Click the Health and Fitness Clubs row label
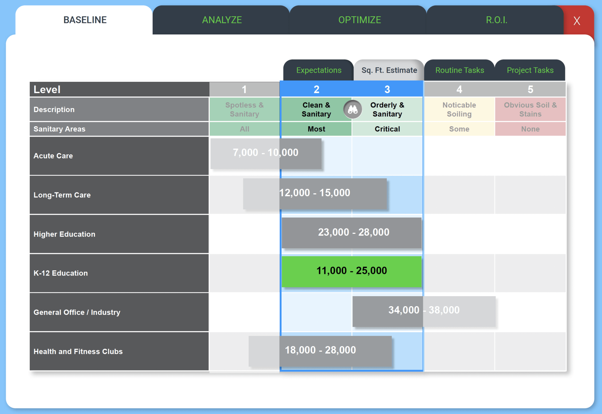This screenshot has height=414, width=602. coord(119,351)
